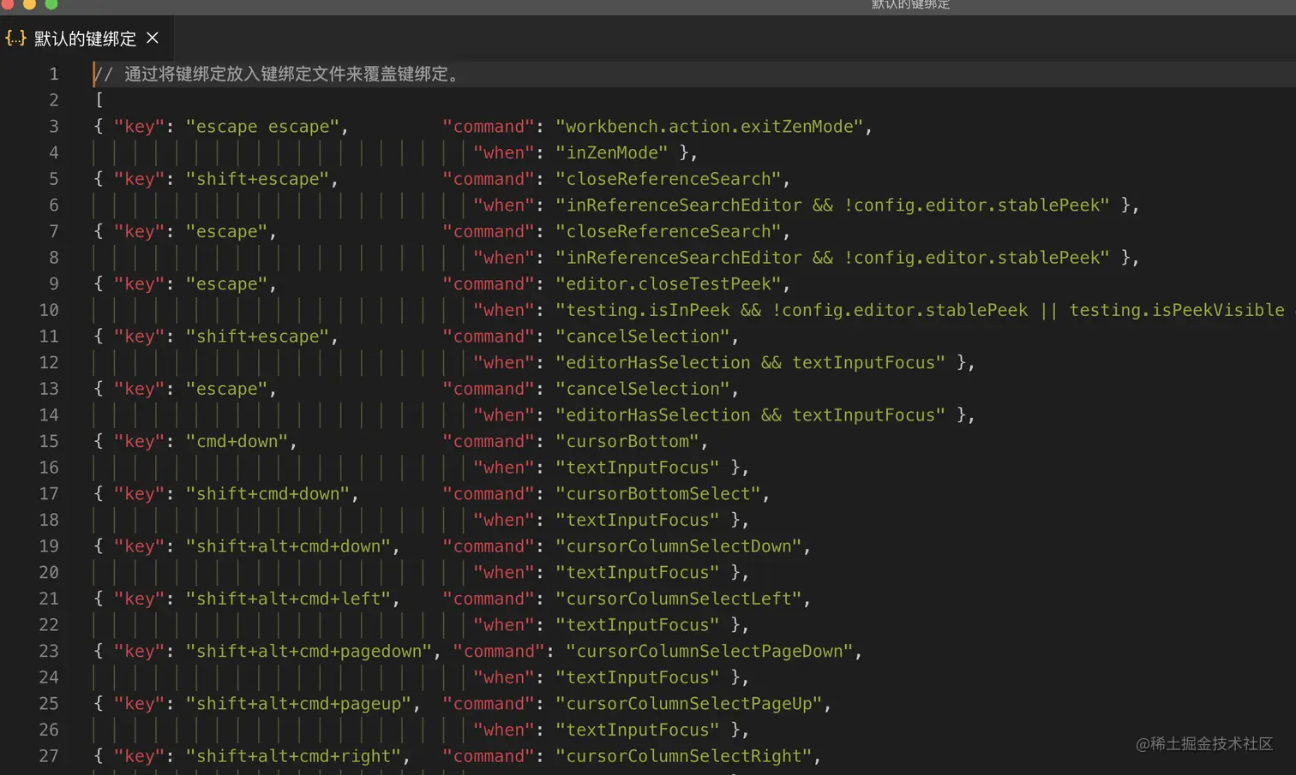
Task: Click the "inZenMode" when value
Action: point(612,152)
